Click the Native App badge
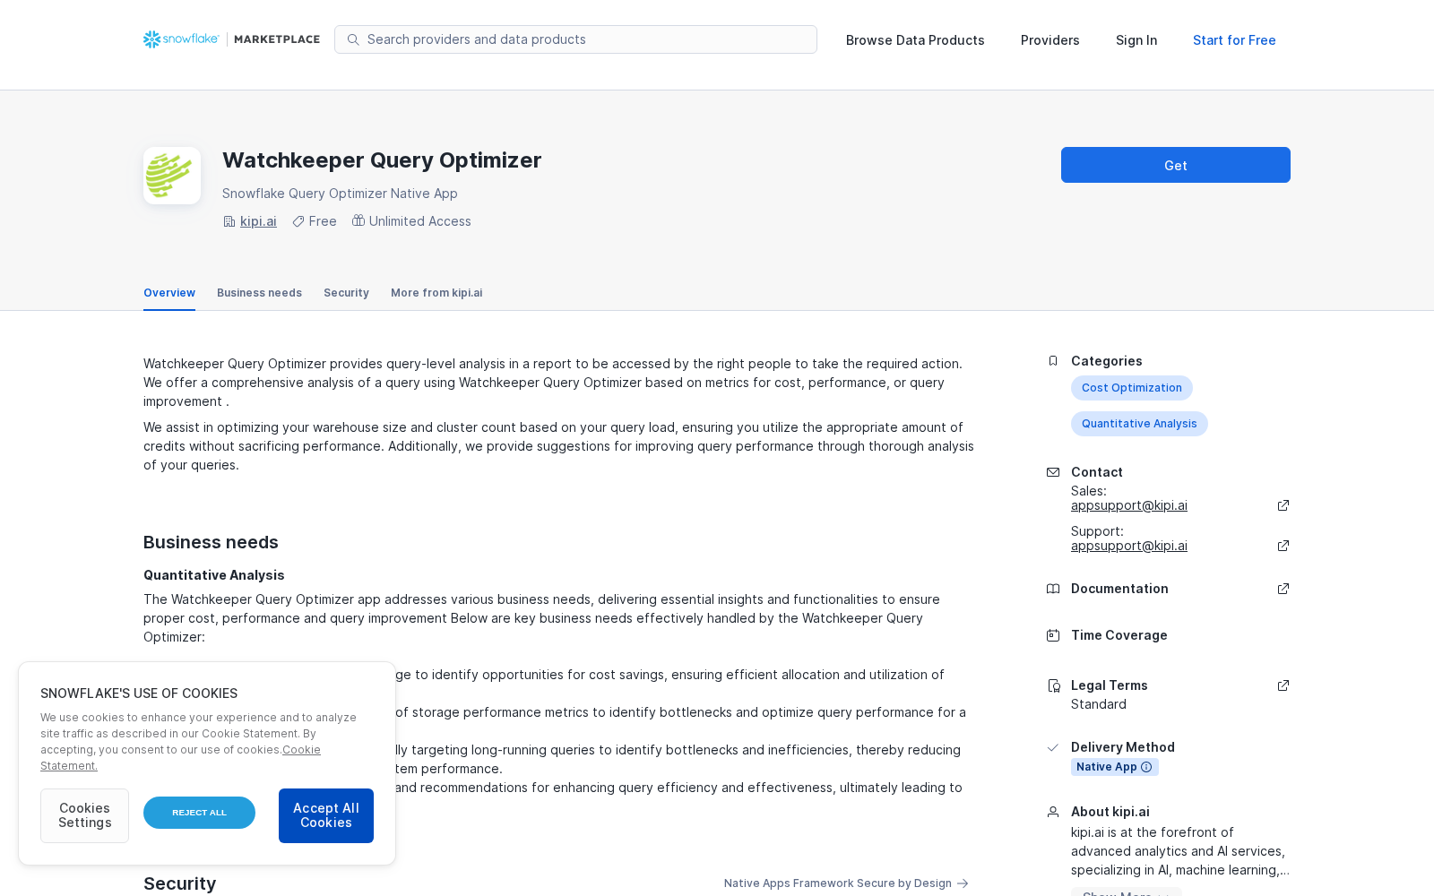Screen dimensions: 1434x896 coord(1115,767)
